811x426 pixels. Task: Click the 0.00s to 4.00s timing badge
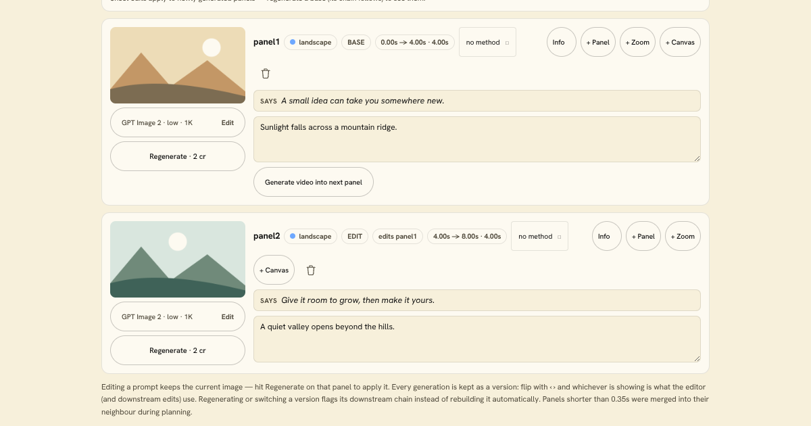coord(415,42)
